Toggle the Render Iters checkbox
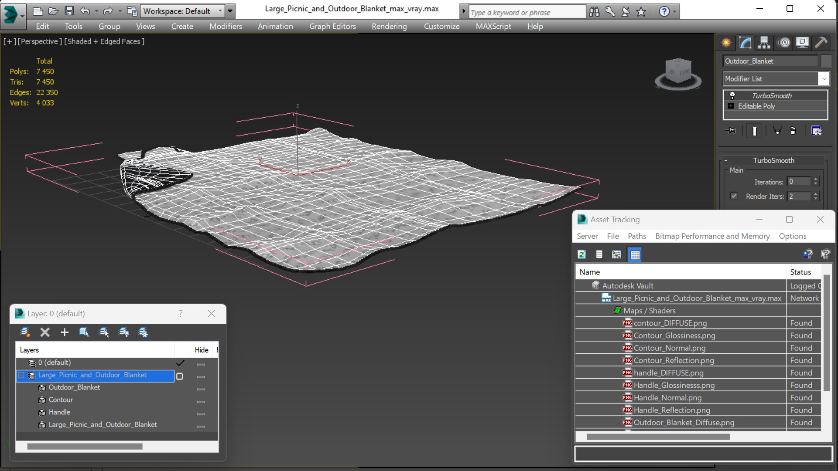838x471 pixels. (x=734, y=196)
